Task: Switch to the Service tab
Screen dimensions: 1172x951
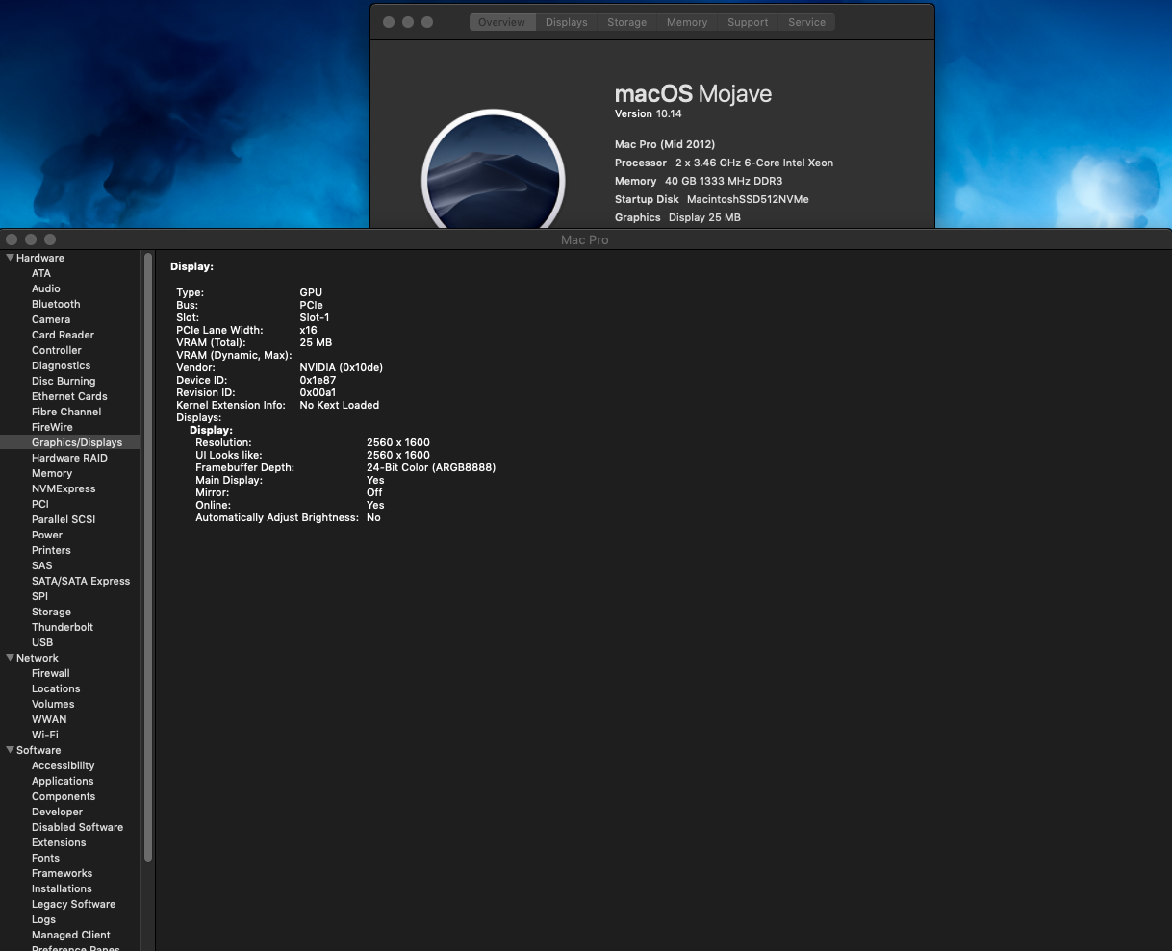Action: [806, 22]
